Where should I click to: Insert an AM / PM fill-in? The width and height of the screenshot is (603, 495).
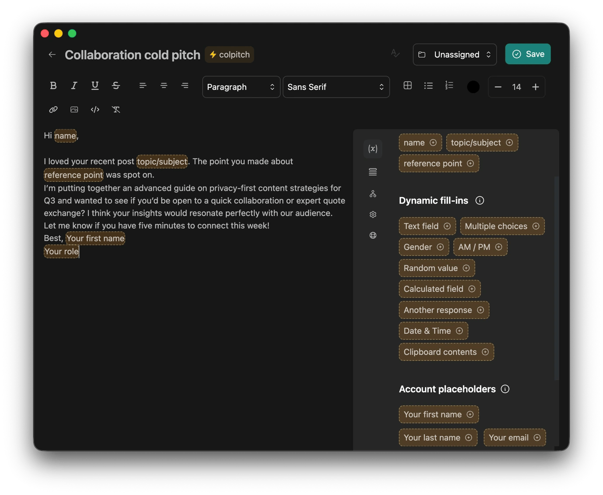480,247
